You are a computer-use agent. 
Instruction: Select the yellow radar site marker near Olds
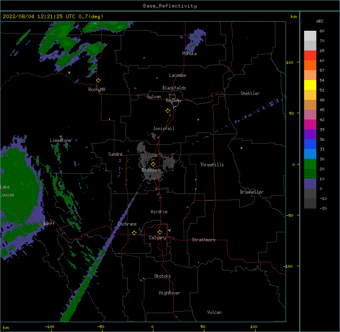153,164
